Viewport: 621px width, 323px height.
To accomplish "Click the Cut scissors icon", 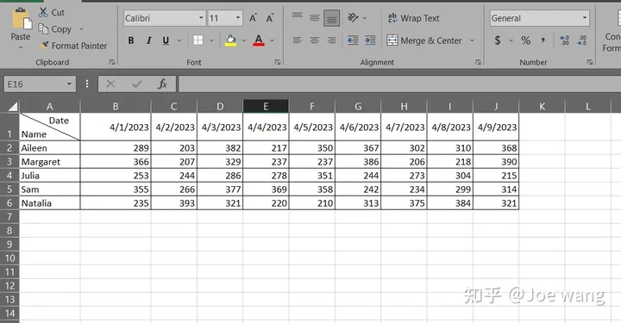I will click(43, 12).
